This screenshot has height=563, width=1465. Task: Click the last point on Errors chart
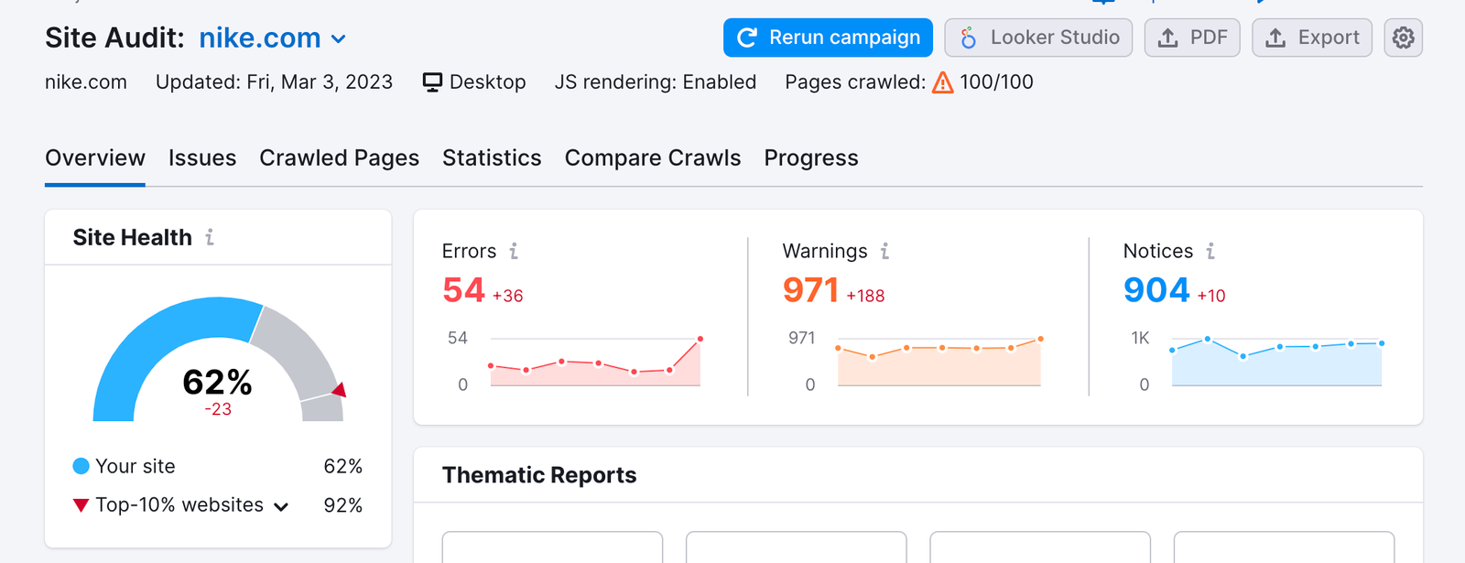click(700, 339)
